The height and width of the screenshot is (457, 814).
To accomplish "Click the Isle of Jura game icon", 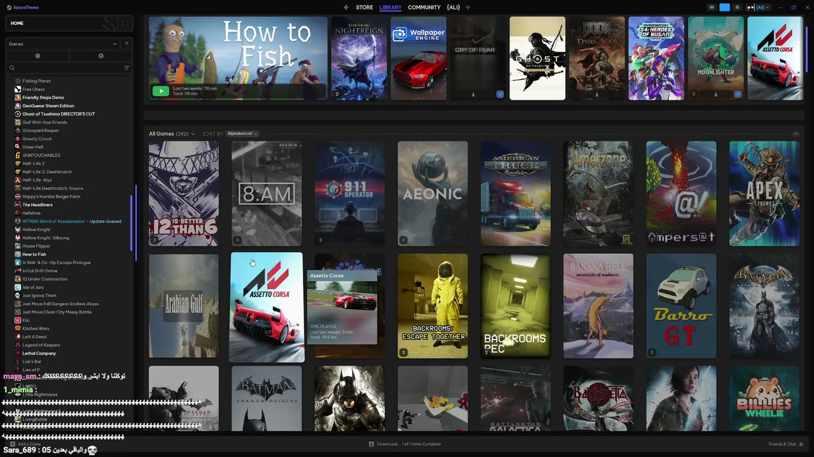I will pyautogui.click(x=18, y=288).
